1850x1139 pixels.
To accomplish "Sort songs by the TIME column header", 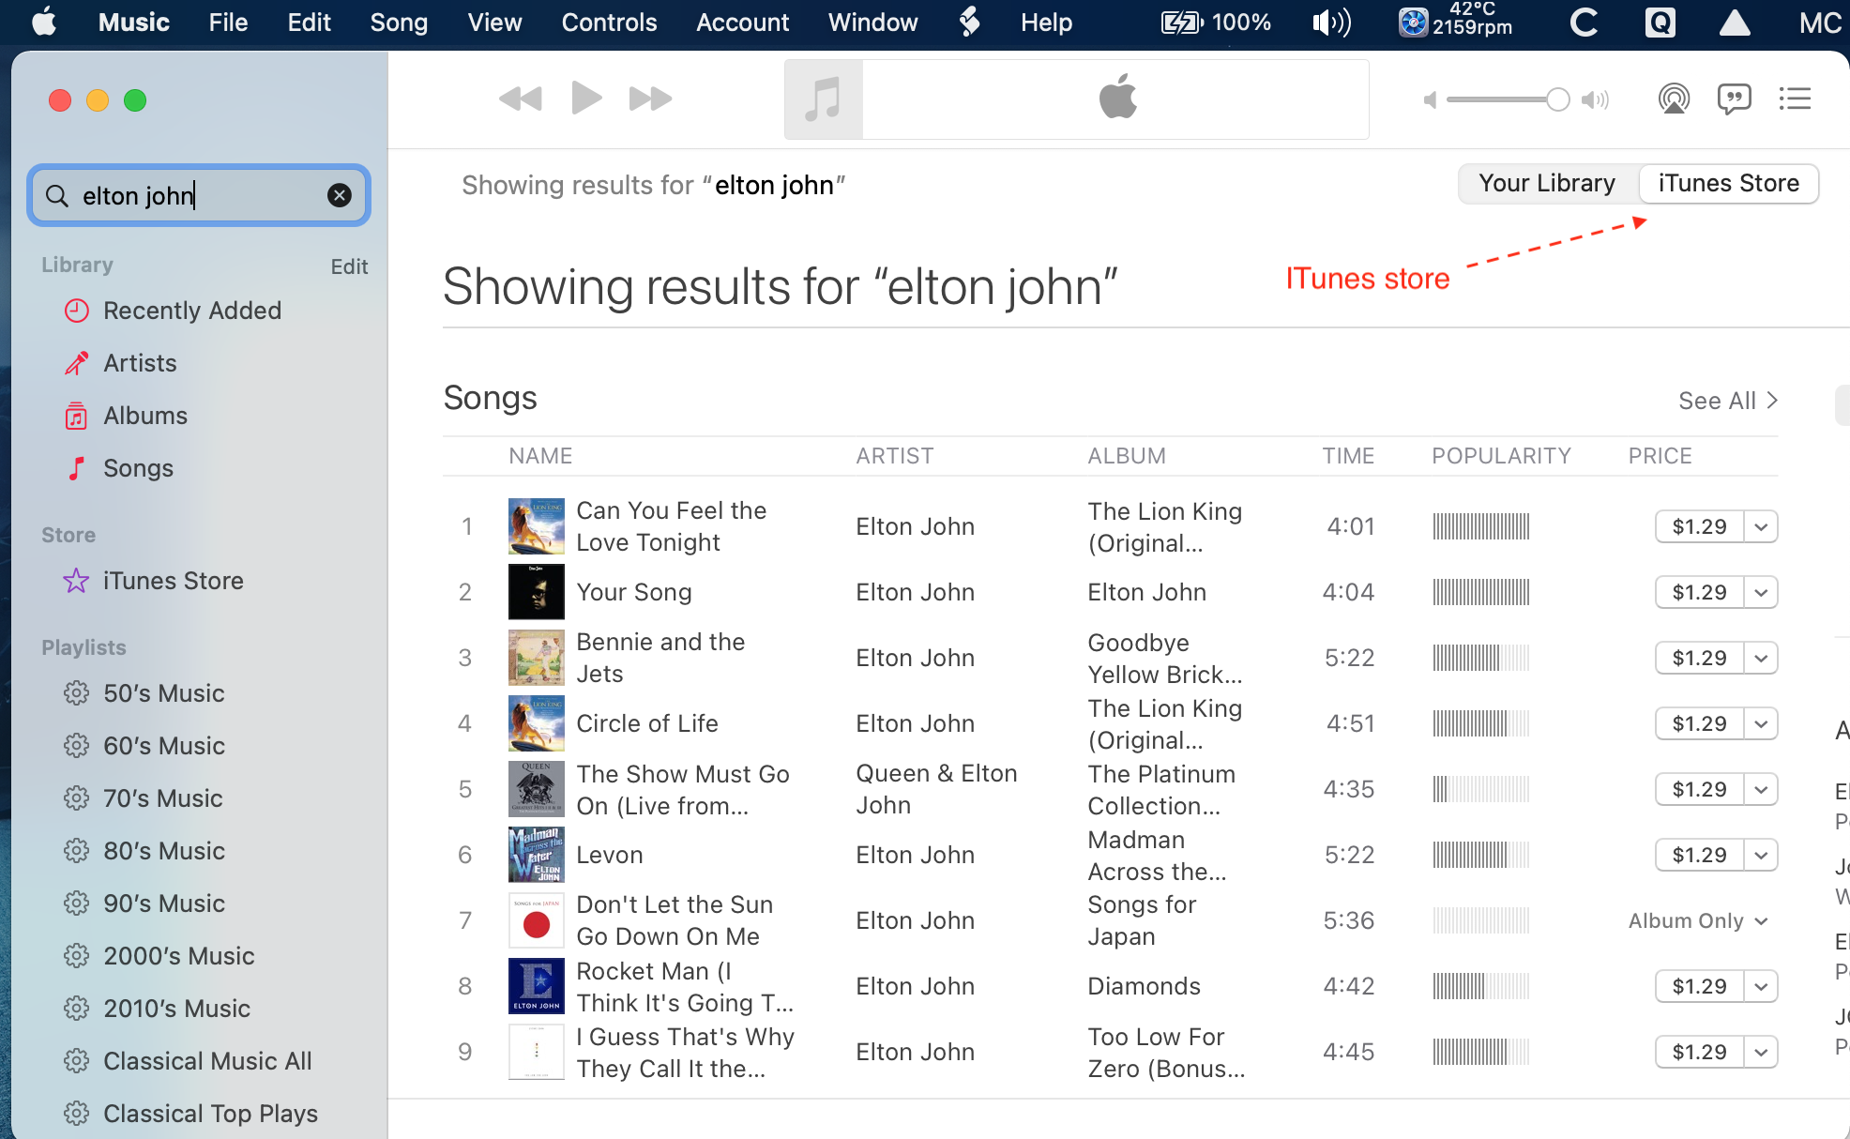I will [1348, 456].
